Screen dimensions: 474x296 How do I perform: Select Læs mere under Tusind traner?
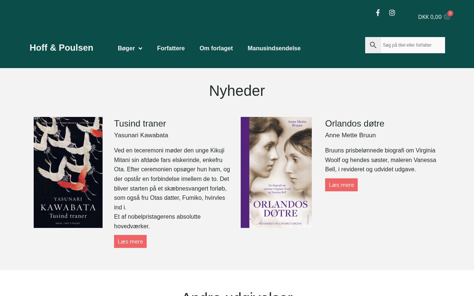[x=130, y=241]
